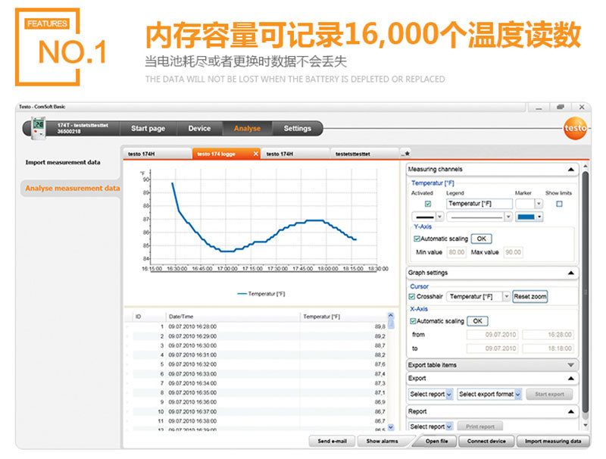
Task: Click the testo logo icon
Action: [575, 128]
